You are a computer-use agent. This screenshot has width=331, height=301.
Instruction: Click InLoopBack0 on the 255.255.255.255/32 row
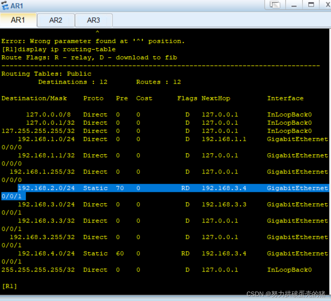[289, 270]
